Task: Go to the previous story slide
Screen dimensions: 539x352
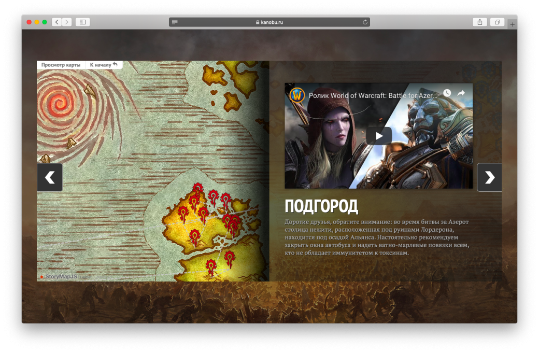Action: tap(50, 177)
